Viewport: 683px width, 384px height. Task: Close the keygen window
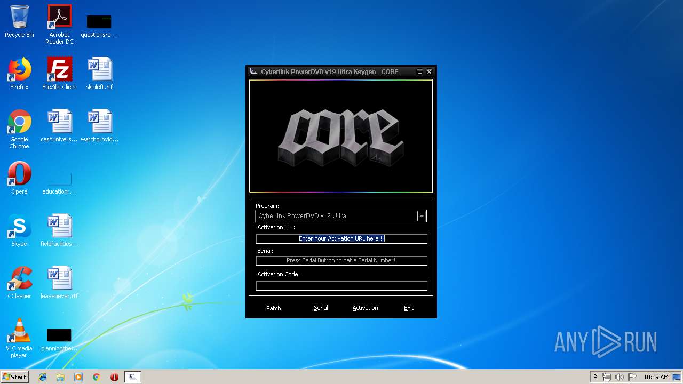(429, 71)
